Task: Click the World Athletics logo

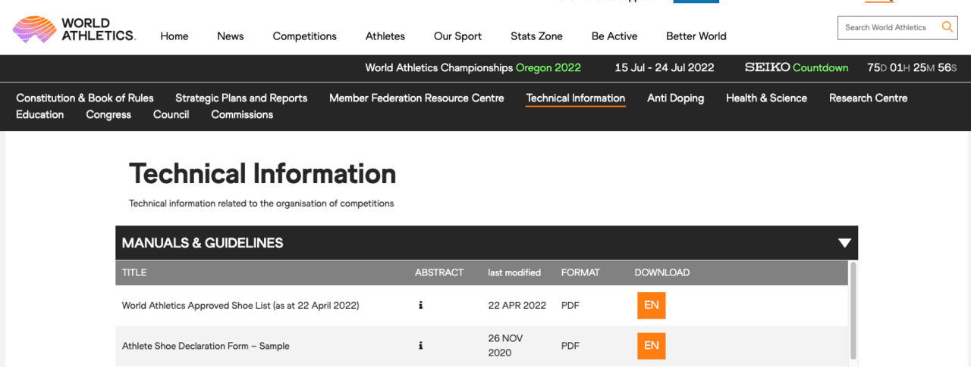Action: 74,30
